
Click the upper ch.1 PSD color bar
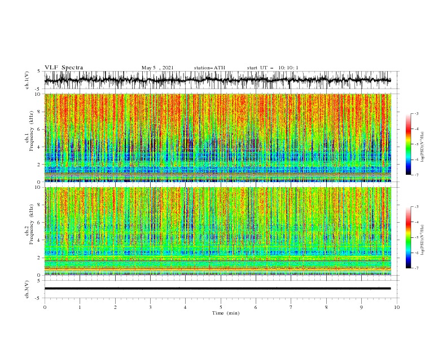tap(408, 144)
